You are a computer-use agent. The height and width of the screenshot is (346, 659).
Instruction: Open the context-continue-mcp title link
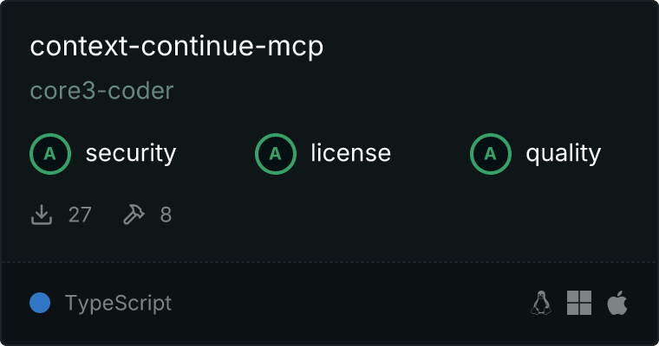(x=177, y=46)
